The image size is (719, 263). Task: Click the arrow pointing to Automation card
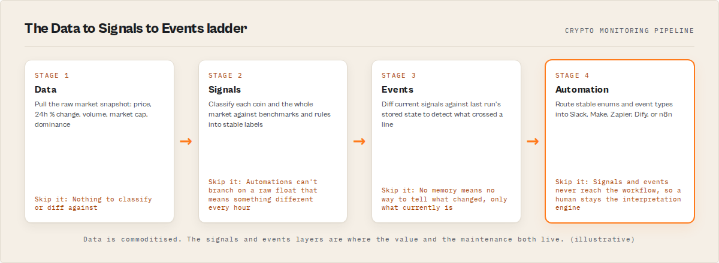533,142
